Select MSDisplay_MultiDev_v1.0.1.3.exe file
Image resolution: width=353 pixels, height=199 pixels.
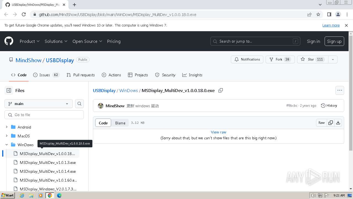coord(48,163)
